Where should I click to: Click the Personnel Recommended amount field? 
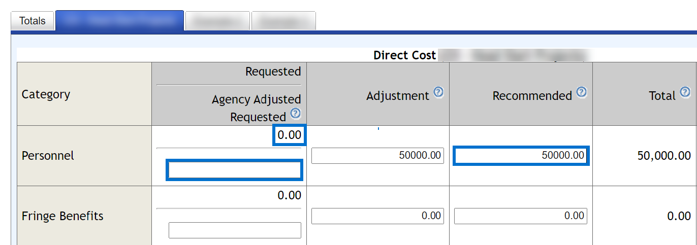click(x=521, y=156)
